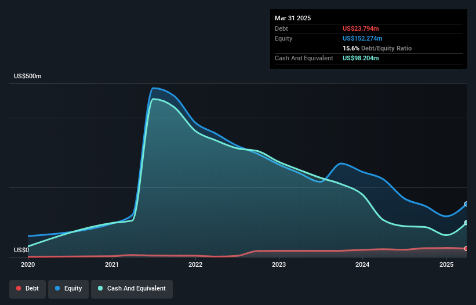Click the Cash And Equivalent tooltip label
The height and width of the screenshot is (305, 476).
coord(304,58)
